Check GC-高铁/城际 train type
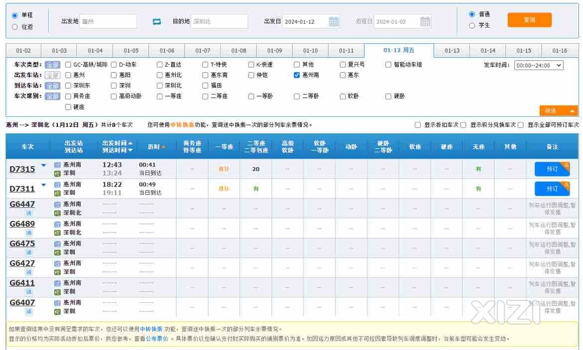 pyautogui.click(x=68, y=65)
